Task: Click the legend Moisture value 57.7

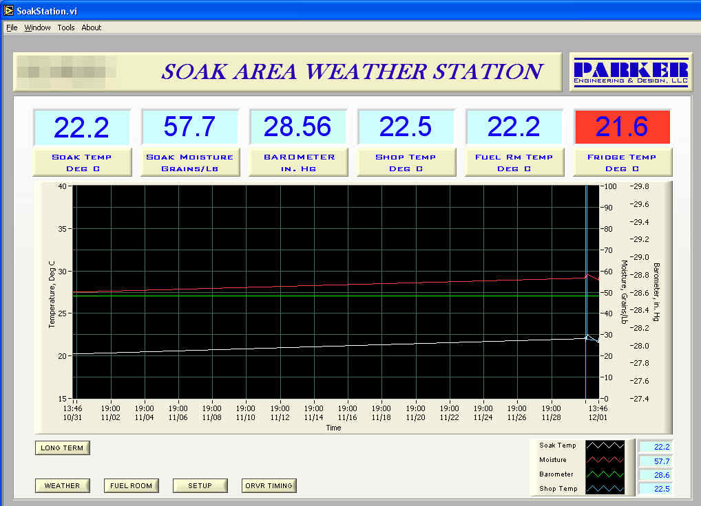Action: tap(656, 461)
